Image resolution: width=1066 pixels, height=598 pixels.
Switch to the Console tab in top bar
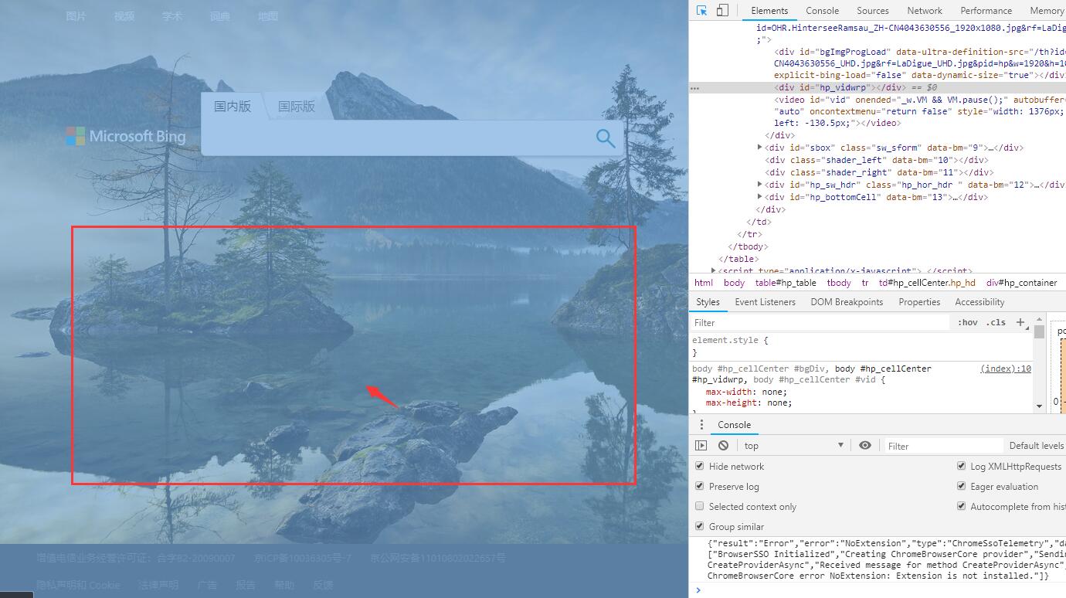pos(822,11)
